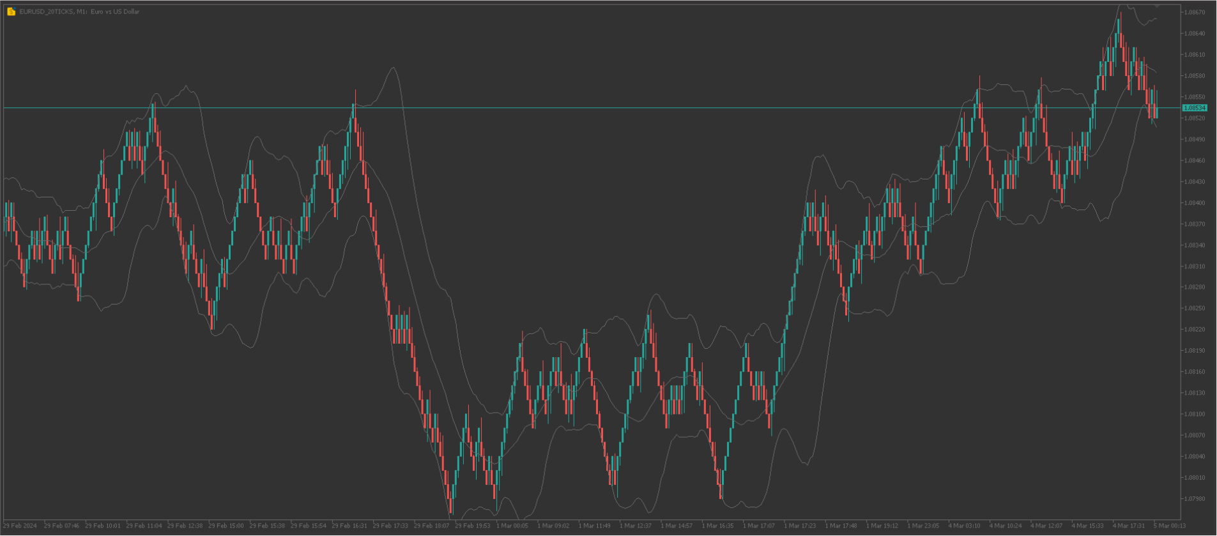1217x536 pixels.
Task: Click the 29 Feb 12:38 time label
Action: (x=185, y=526)
